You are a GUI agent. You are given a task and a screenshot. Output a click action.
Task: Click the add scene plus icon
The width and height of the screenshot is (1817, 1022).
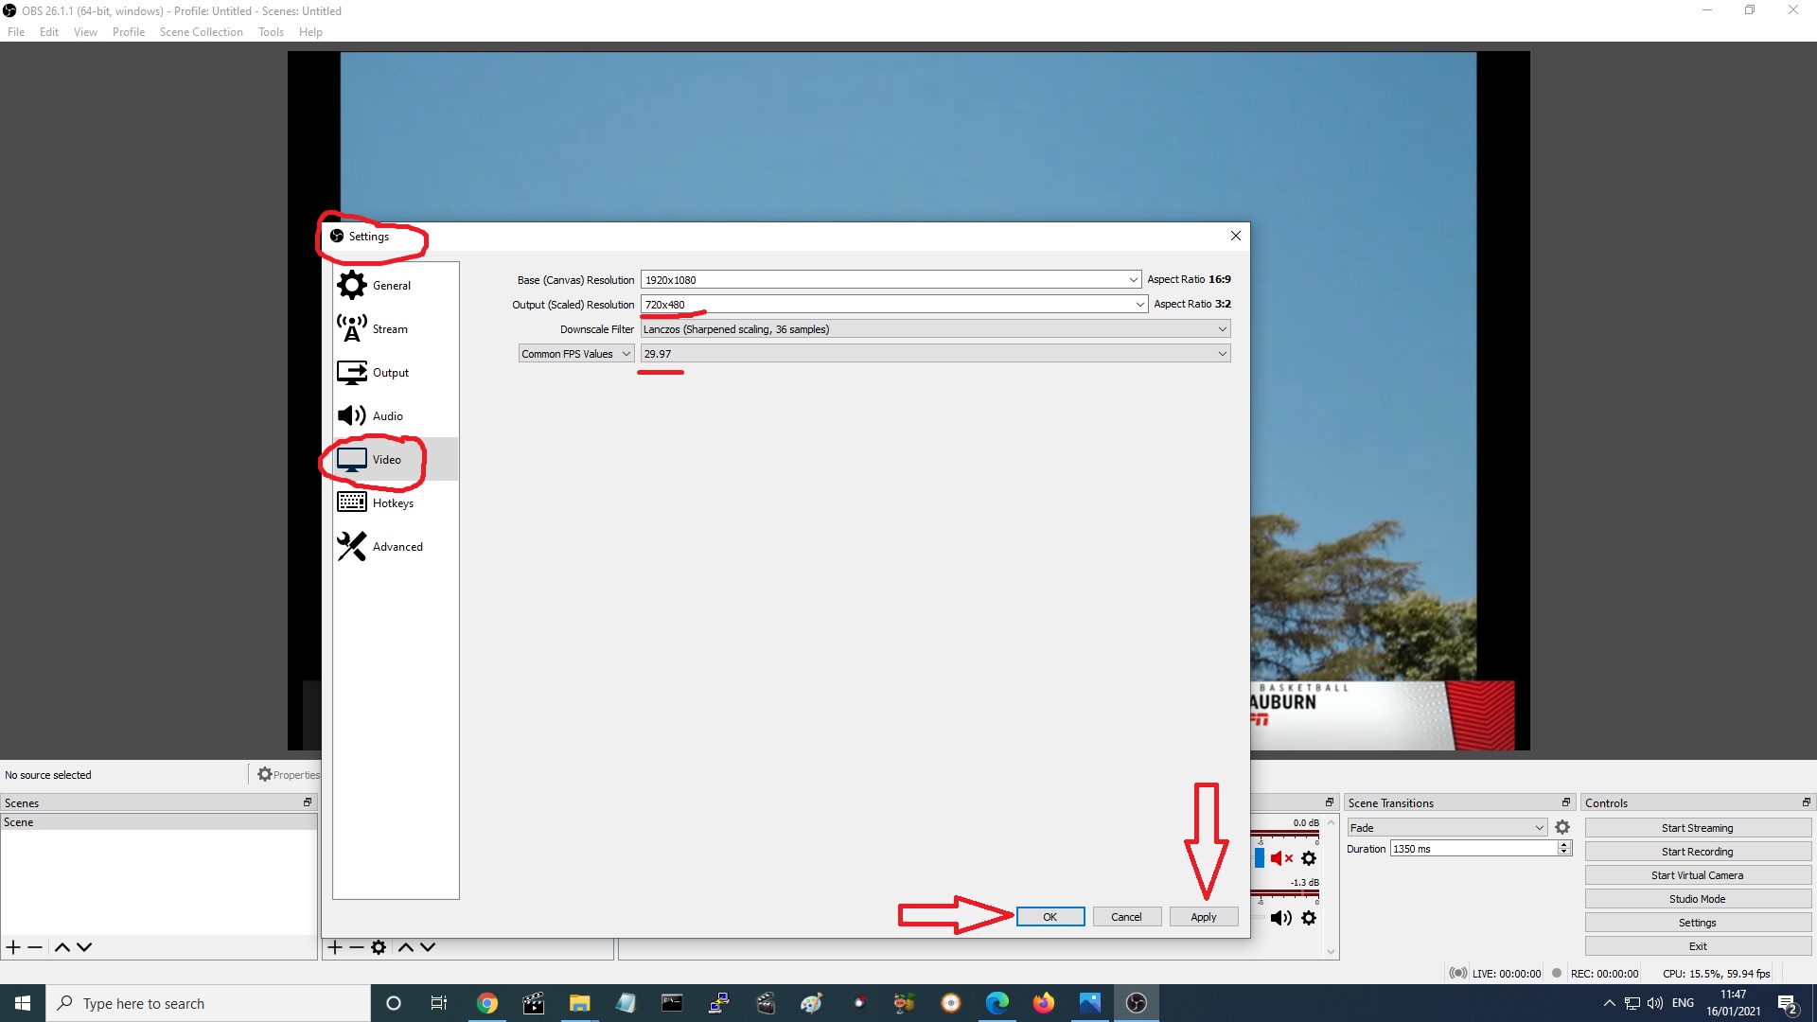(x=13, y=947)
